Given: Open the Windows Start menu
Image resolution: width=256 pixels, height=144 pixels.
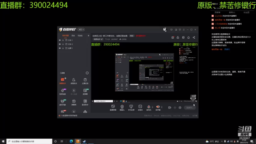Looking at the screenshot, I should coord(3,141).
